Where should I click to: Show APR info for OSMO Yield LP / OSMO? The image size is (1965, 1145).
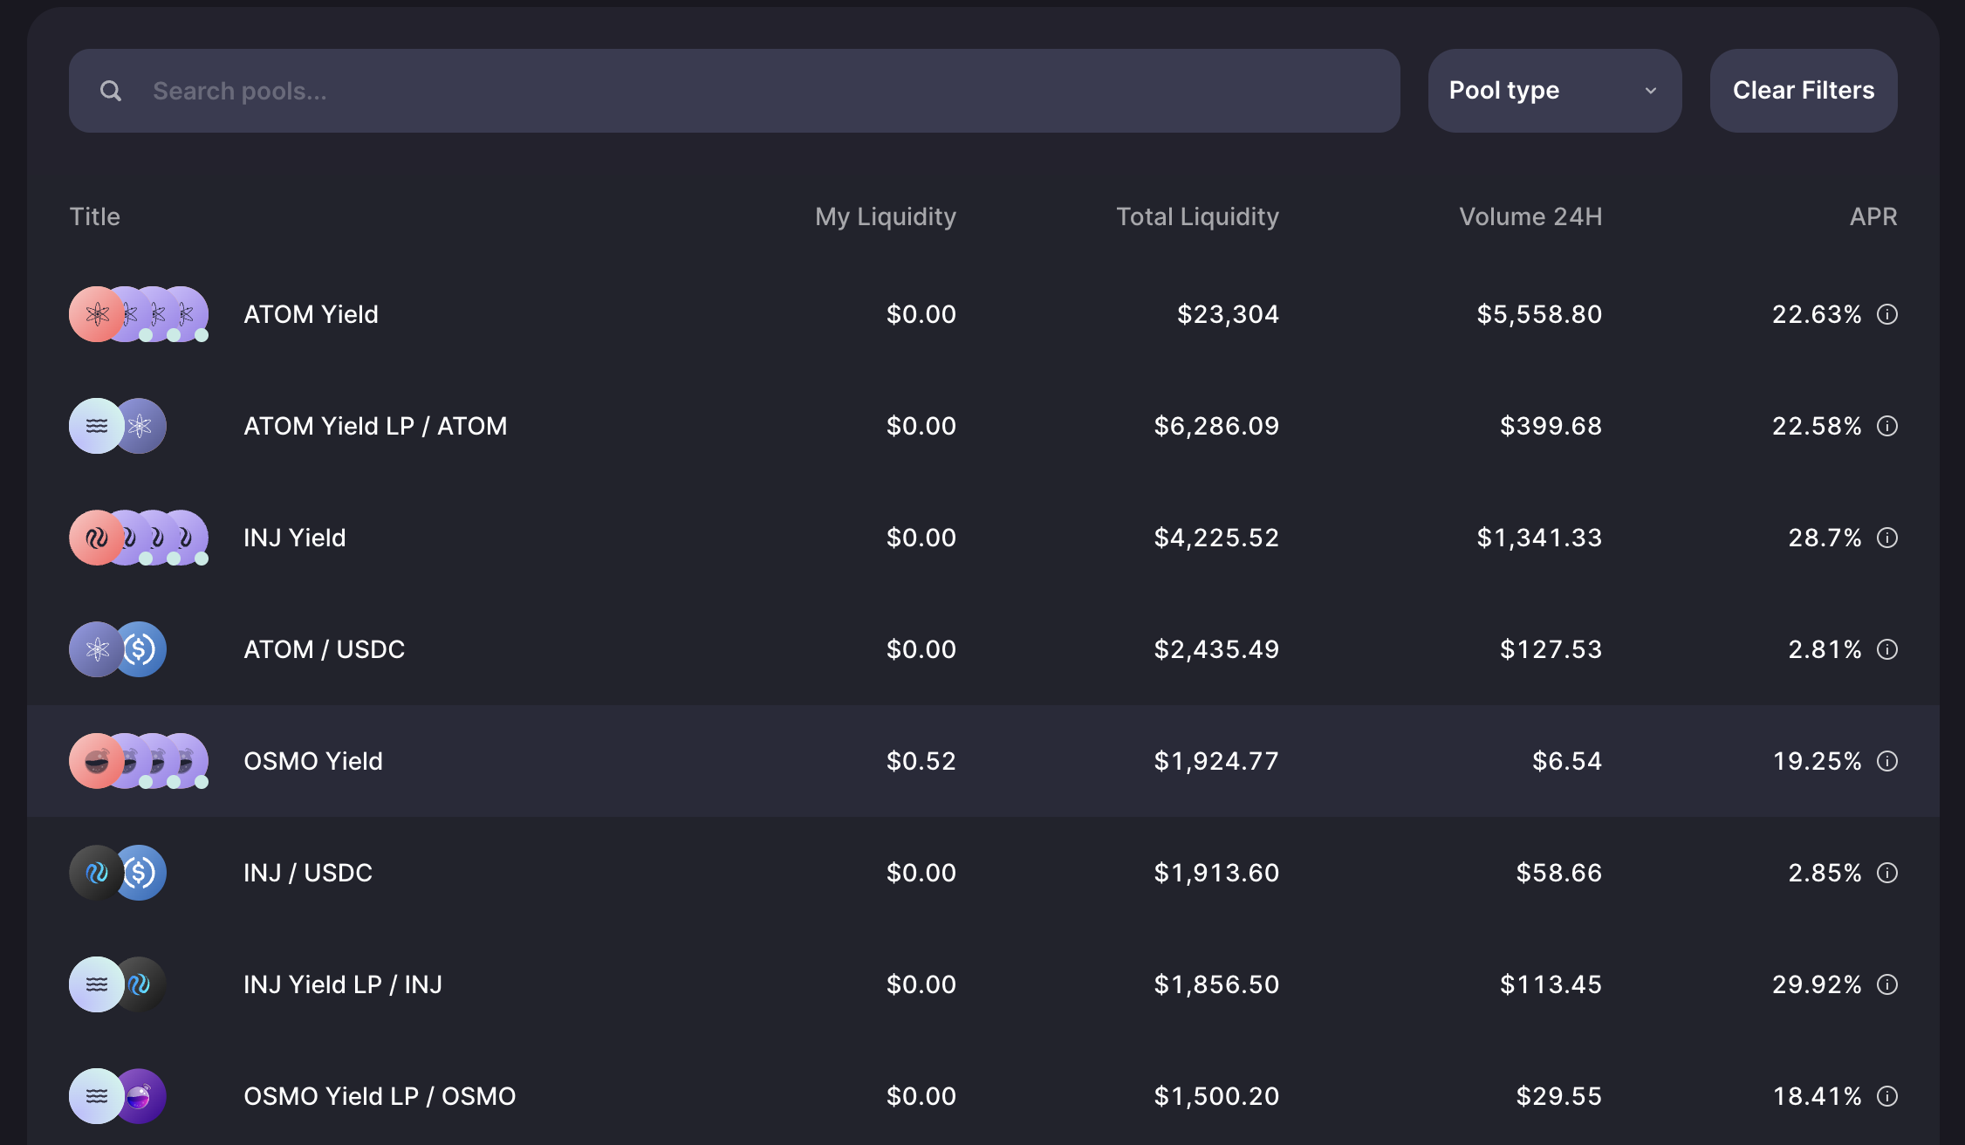coord(1887,1096)
